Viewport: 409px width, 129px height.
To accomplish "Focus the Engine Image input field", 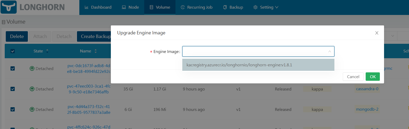I will 254,52.
